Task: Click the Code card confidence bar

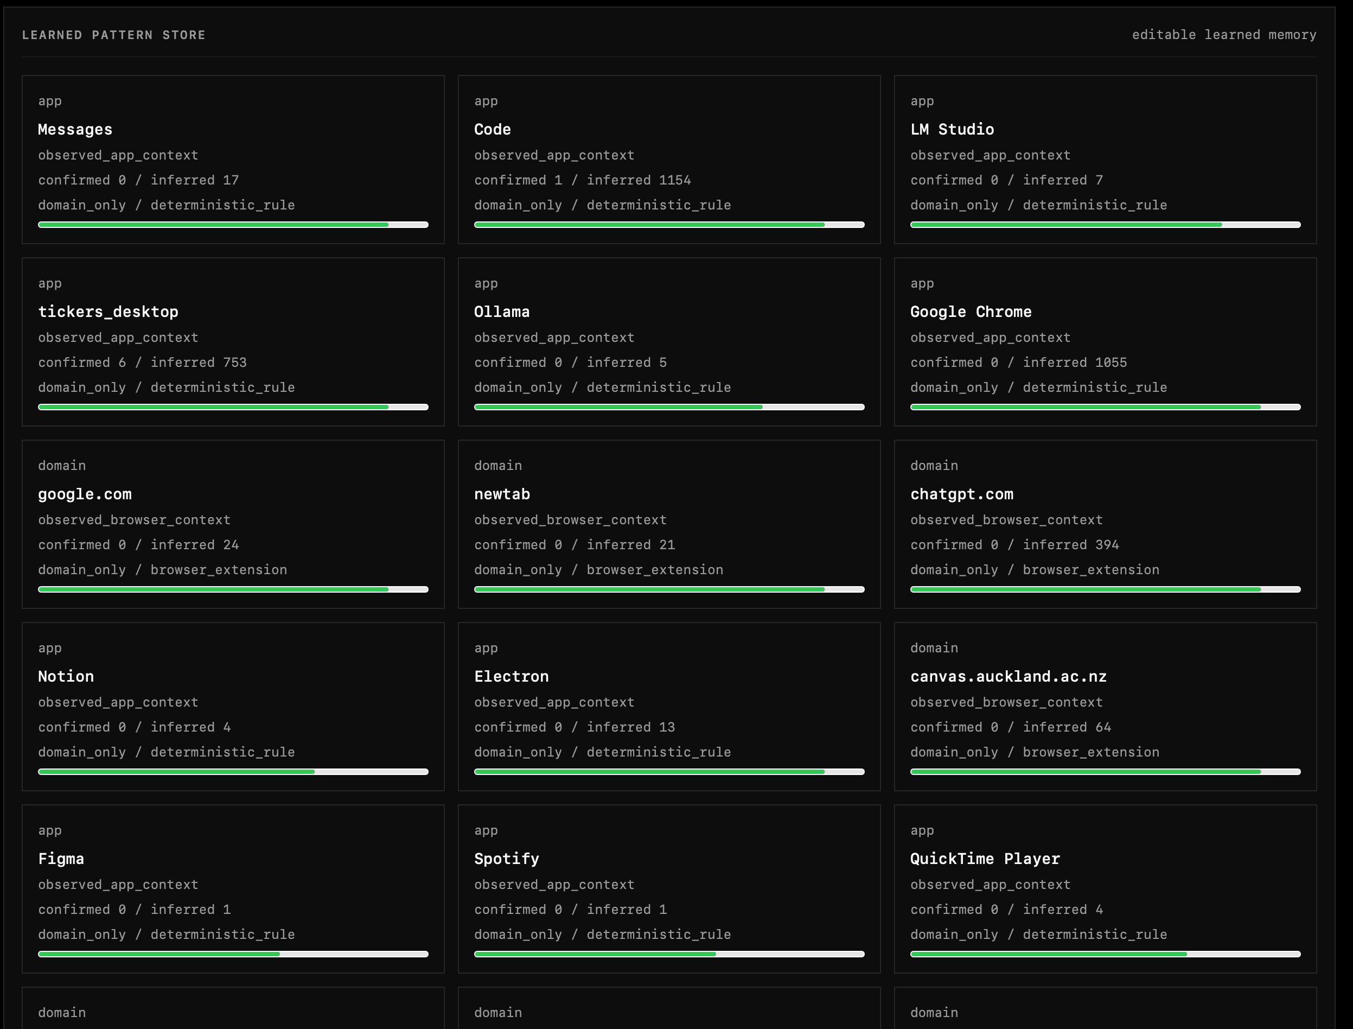Action: click(669, 225)
